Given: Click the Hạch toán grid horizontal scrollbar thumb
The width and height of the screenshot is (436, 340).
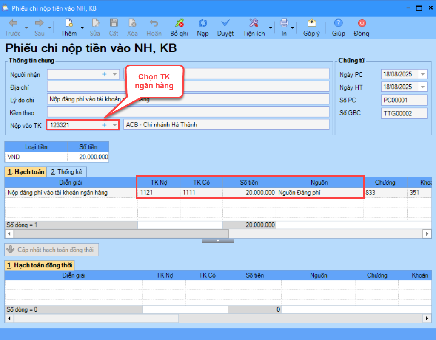Looking at the screenshot, I should pos(121,234).
